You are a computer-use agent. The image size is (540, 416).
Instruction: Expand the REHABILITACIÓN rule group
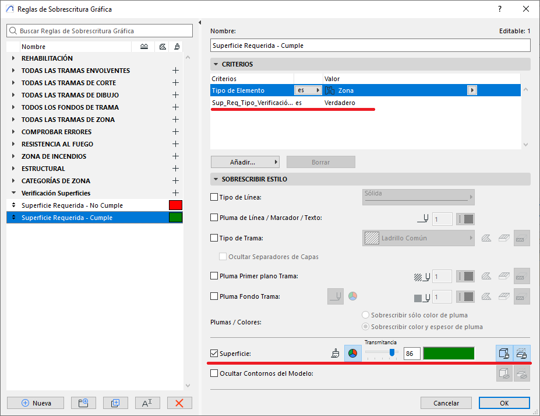[13, 58]
